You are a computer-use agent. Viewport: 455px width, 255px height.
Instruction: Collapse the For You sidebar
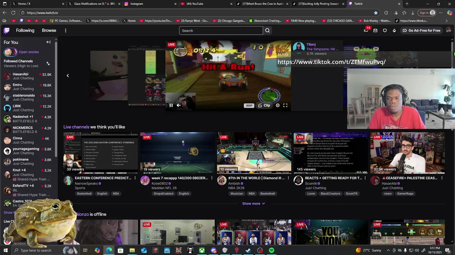coord(48,42)
